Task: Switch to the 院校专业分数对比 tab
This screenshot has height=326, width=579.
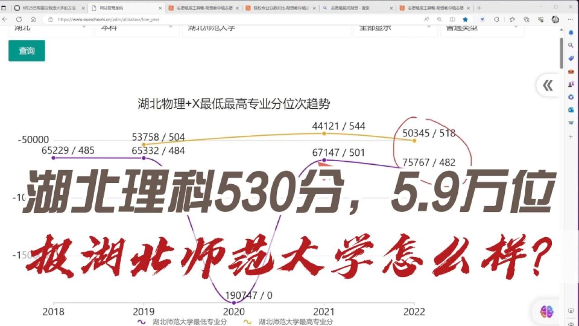Action: click(280, 8)
